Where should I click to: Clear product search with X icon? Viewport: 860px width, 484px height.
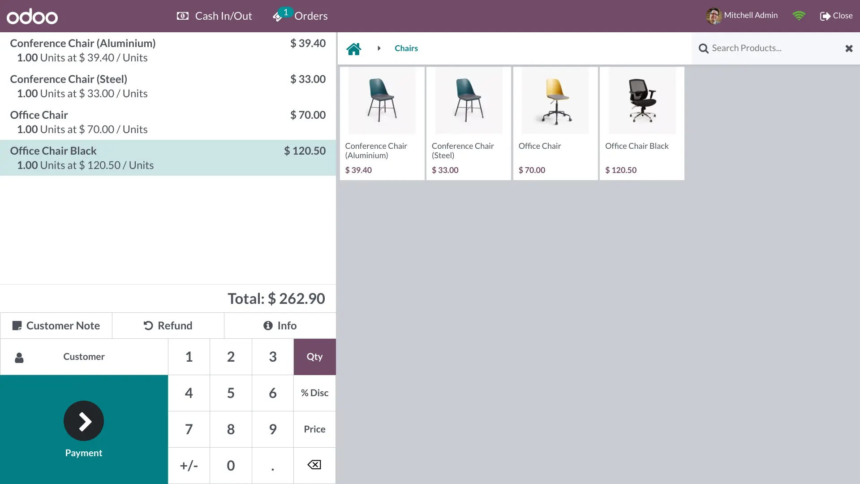[x=849, y=48]
